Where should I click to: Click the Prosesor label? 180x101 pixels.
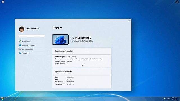point(58,59)
